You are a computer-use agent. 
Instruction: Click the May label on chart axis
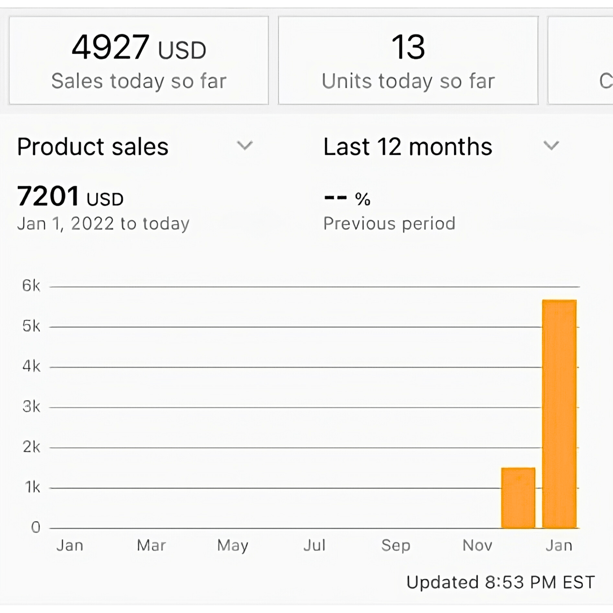[233, 546]
